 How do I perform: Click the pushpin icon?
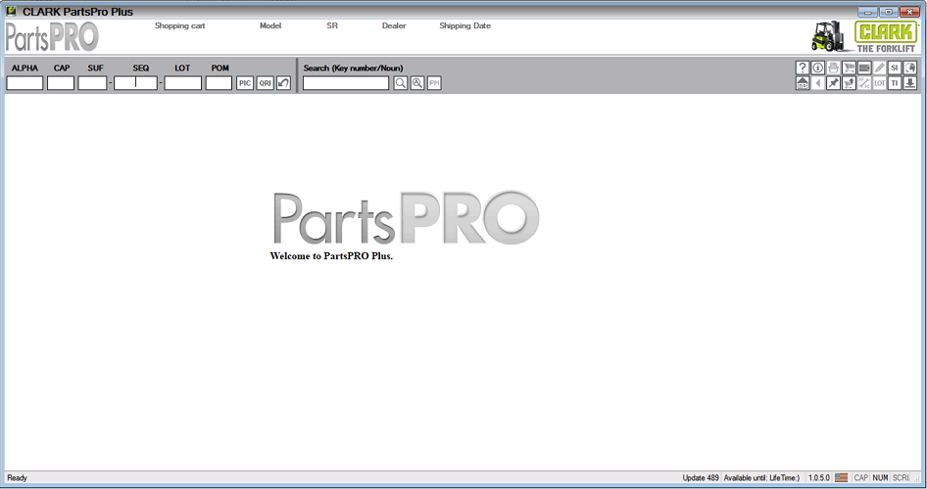tap(833, 83)
